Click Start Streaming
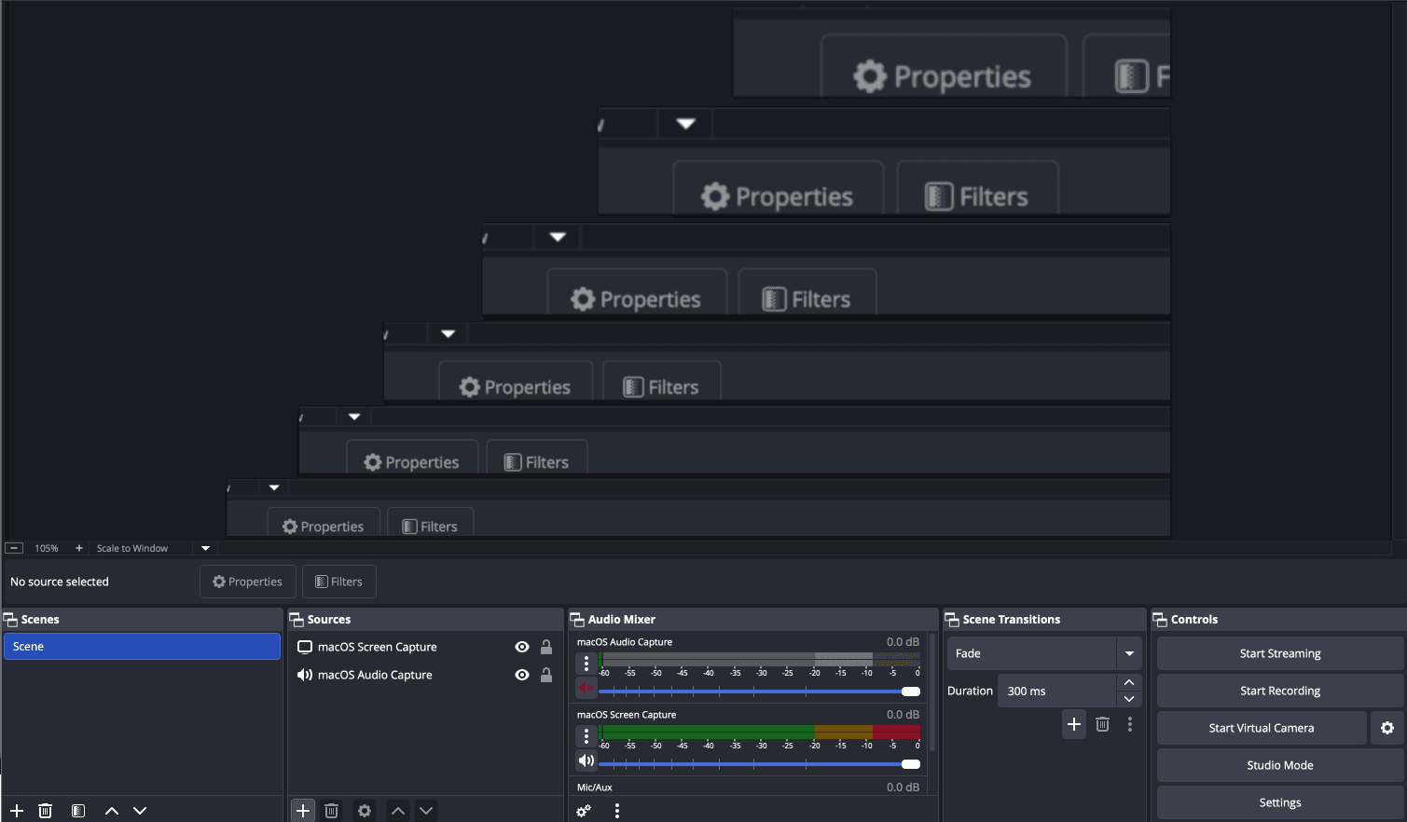This screenshot has height=822, width=1407. pyautogui.click(x=1279, y=652)
